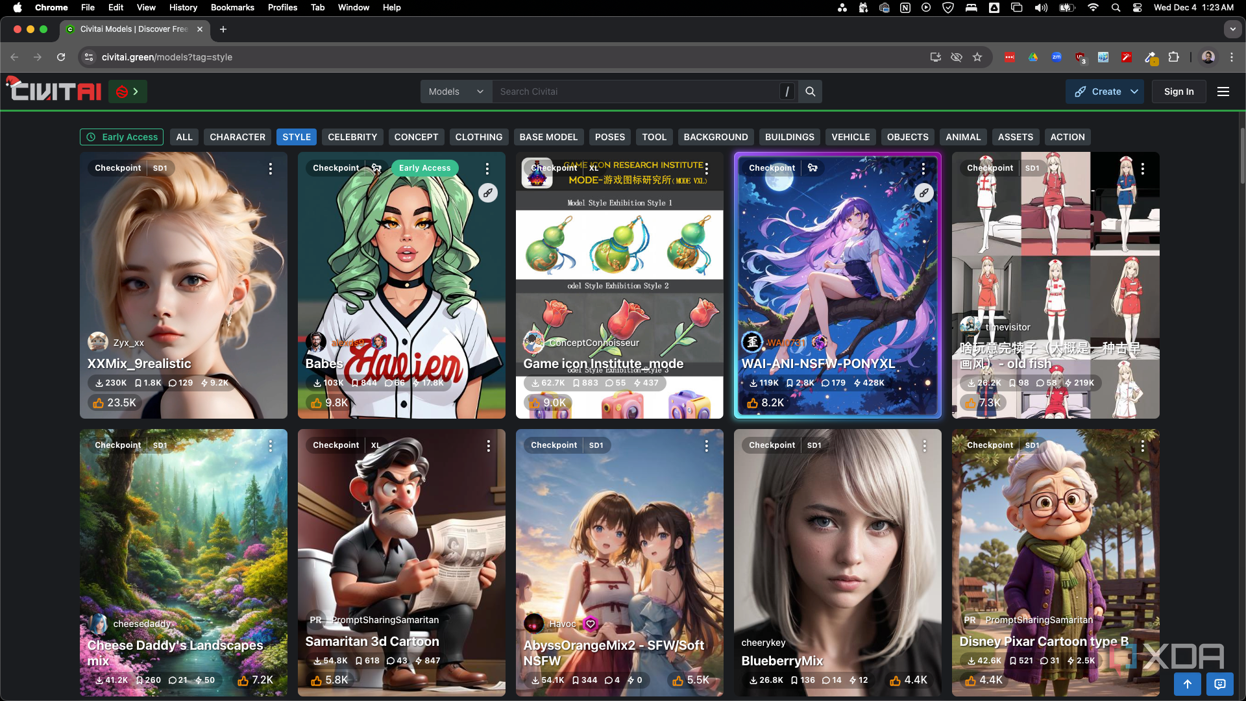Open three-dot menu on BlueberryMix card
This screenshot has width=1246, height=701.
[925, 446]
